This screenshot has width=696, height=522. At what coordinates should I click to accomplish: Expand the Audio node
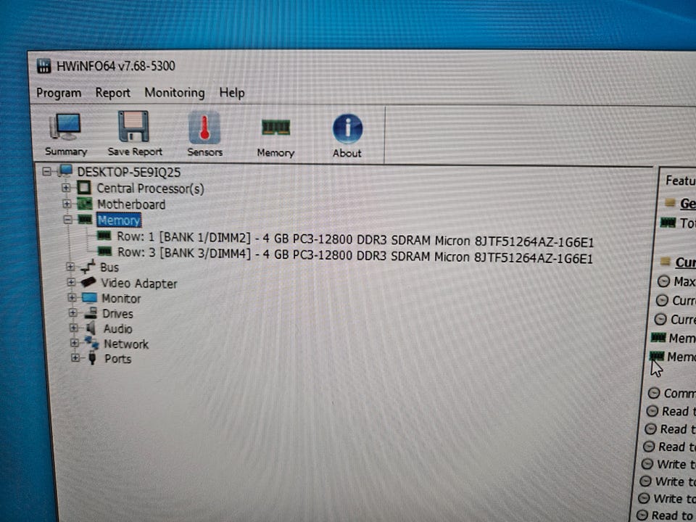click(74, 328)
